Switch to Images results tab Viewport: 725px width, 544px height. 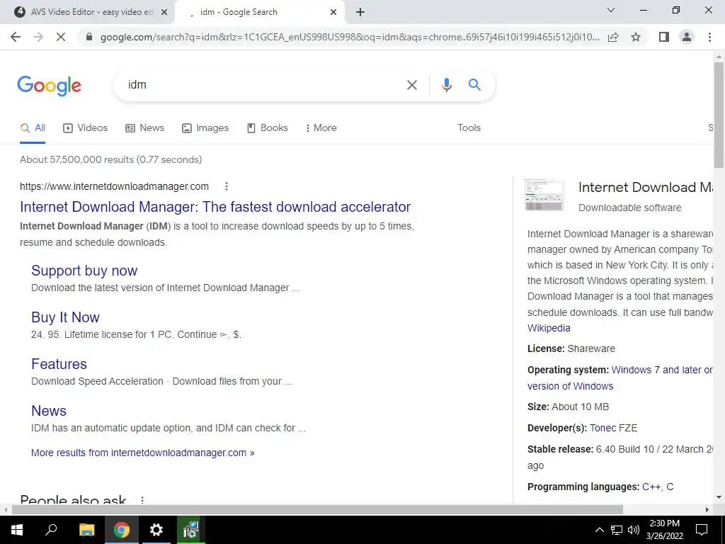point(205,128)
